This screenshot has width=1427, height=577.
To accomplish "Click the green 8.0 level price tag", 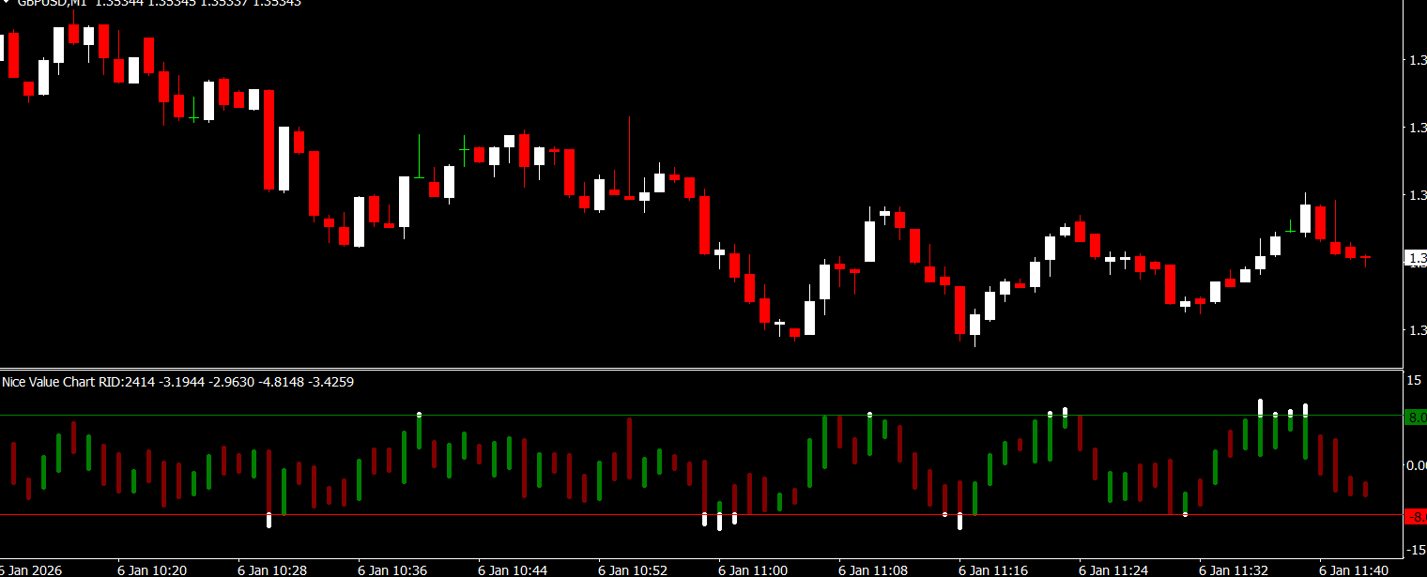I will pos(1416,418).
